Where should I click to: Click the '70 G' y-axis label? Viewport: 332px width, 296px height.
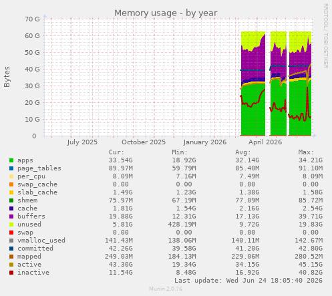tap(32, 19)
